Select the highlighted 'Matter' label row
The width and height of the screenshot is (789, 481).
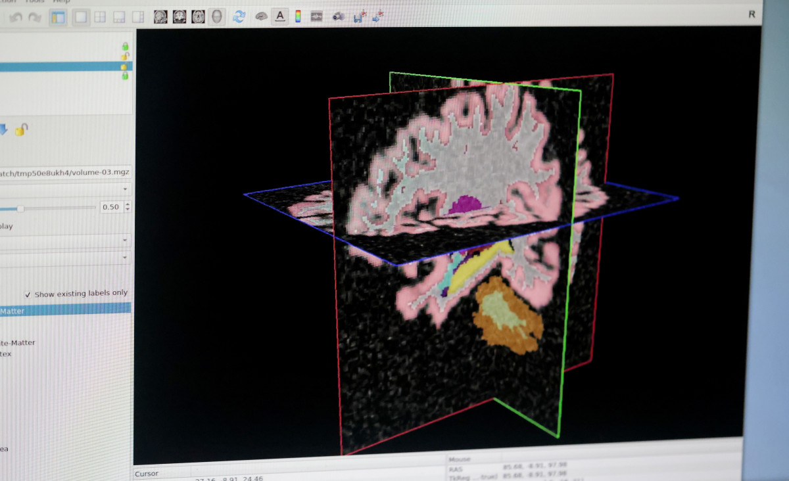[65, 311]
